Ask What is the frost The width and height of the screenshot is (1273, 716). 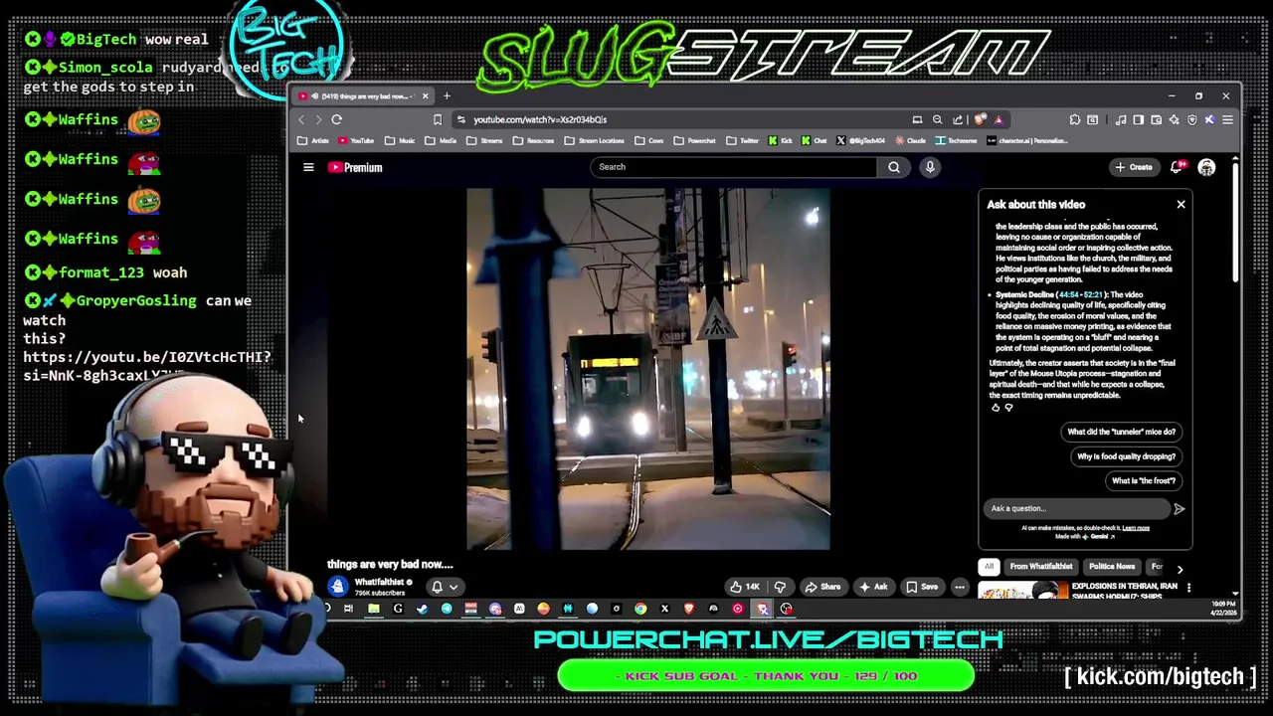(1143, 481)
